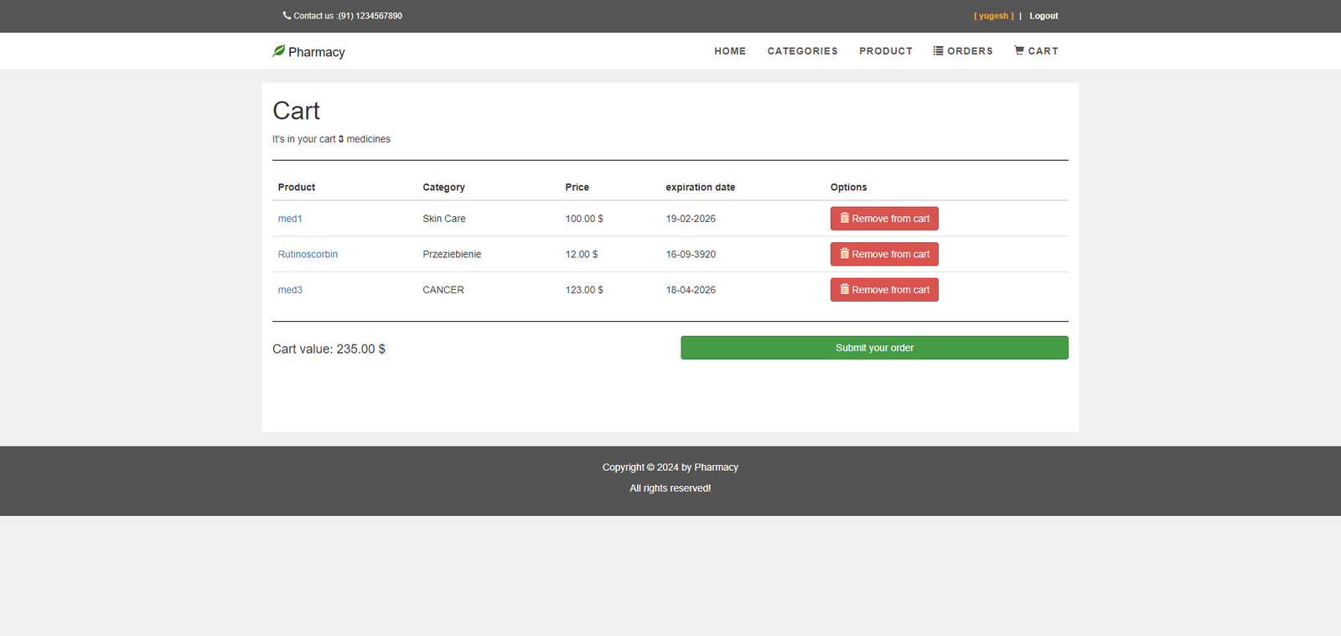1341x636 pixels.
Task: Remove Rutinoscorbin from the cart
Action: pos(890,255)
